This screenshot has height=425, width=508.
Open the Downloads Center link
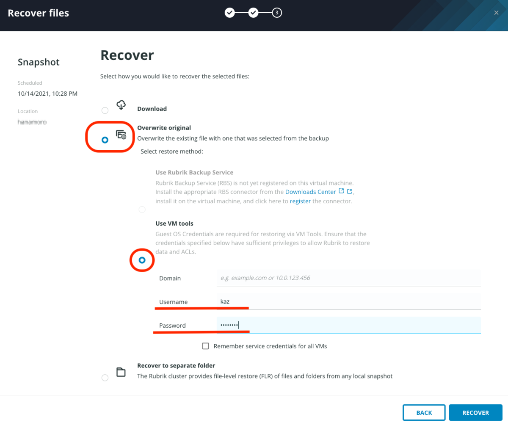pyautogui.click(x=311, y=192)
